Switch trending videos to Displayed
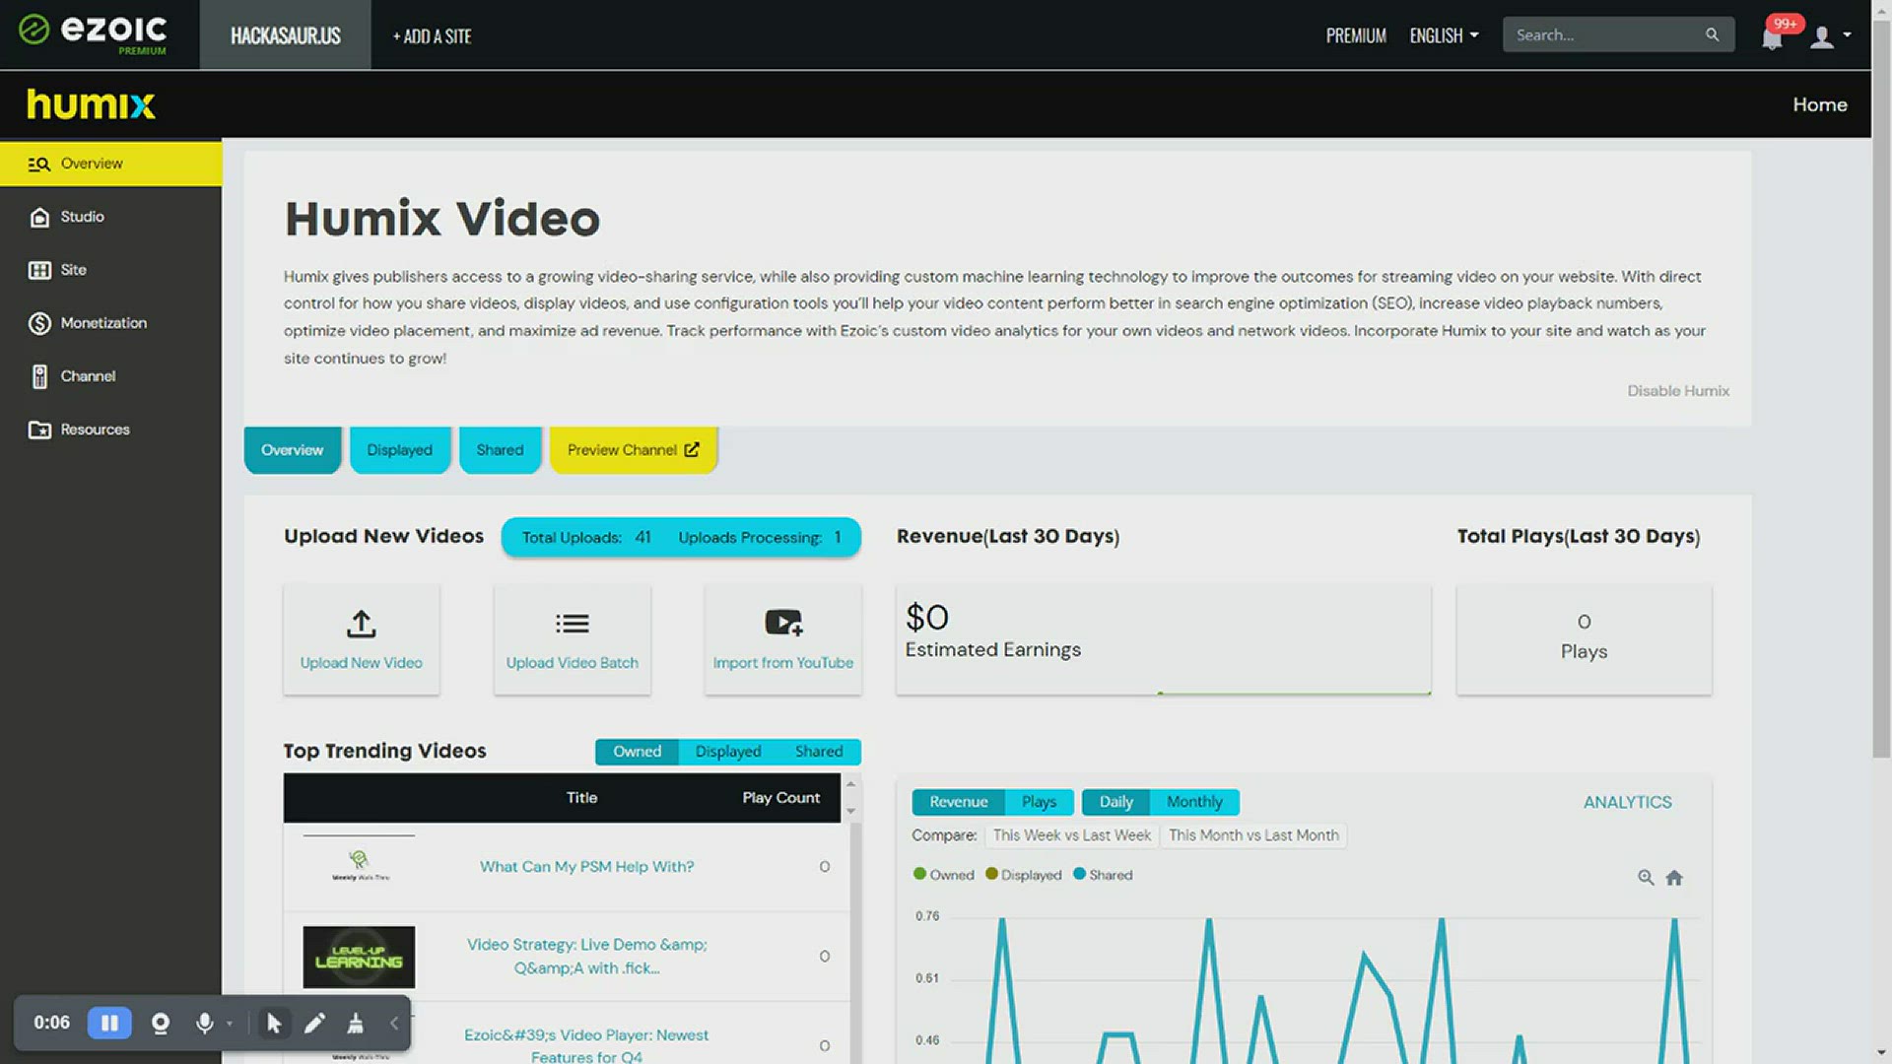Viewport: 1892px width, 1064px height. tap(727, 751)
